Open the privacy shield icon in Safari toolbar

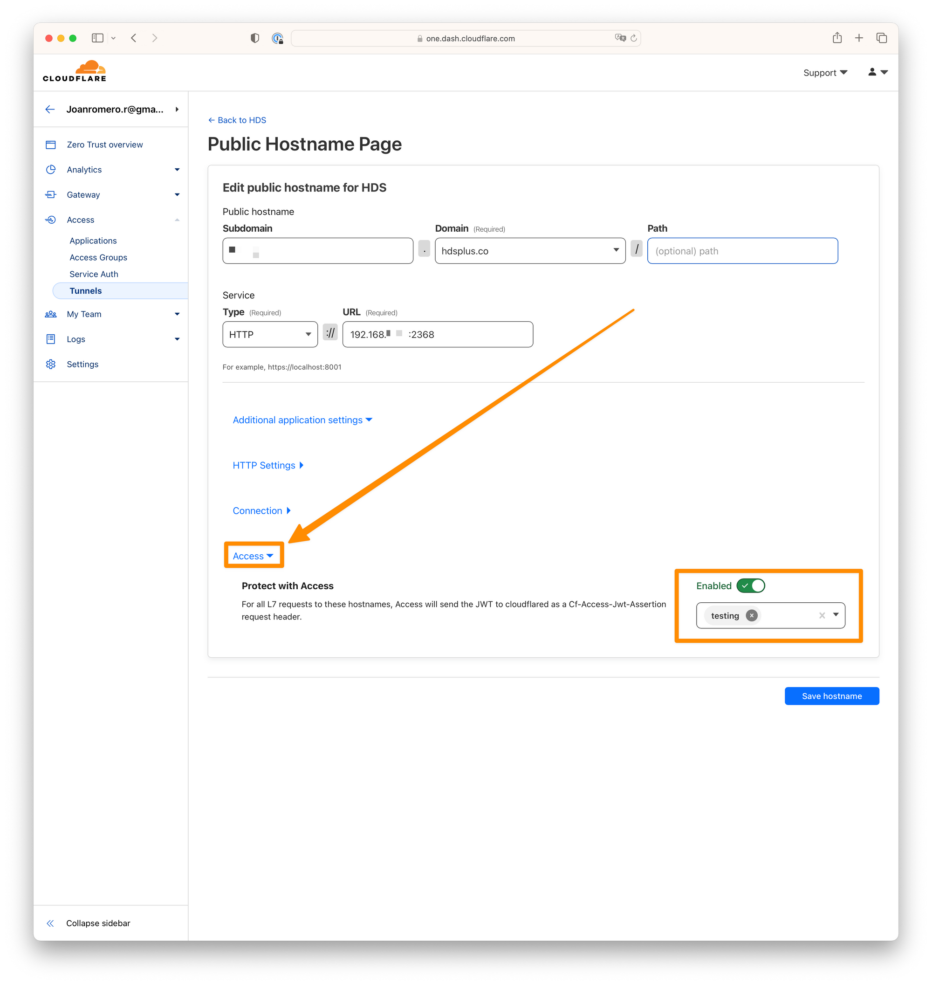pos(255,38)
